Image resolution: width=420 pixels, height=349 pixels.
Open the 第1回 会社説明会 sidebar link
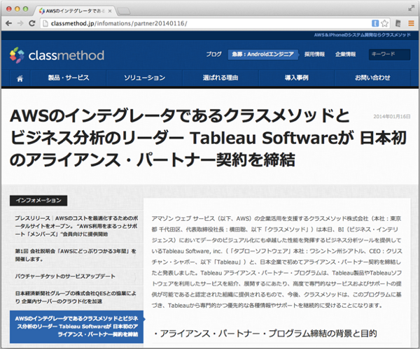[x=76, y=255]
